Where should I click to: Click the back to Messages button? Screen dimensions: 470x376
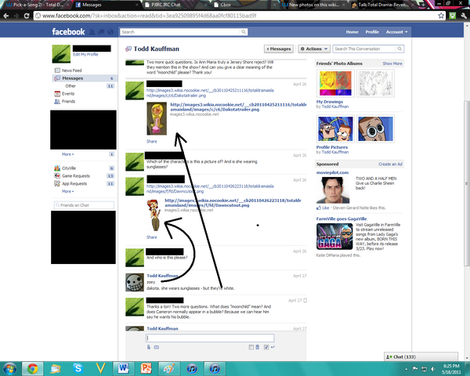point(279,49)
